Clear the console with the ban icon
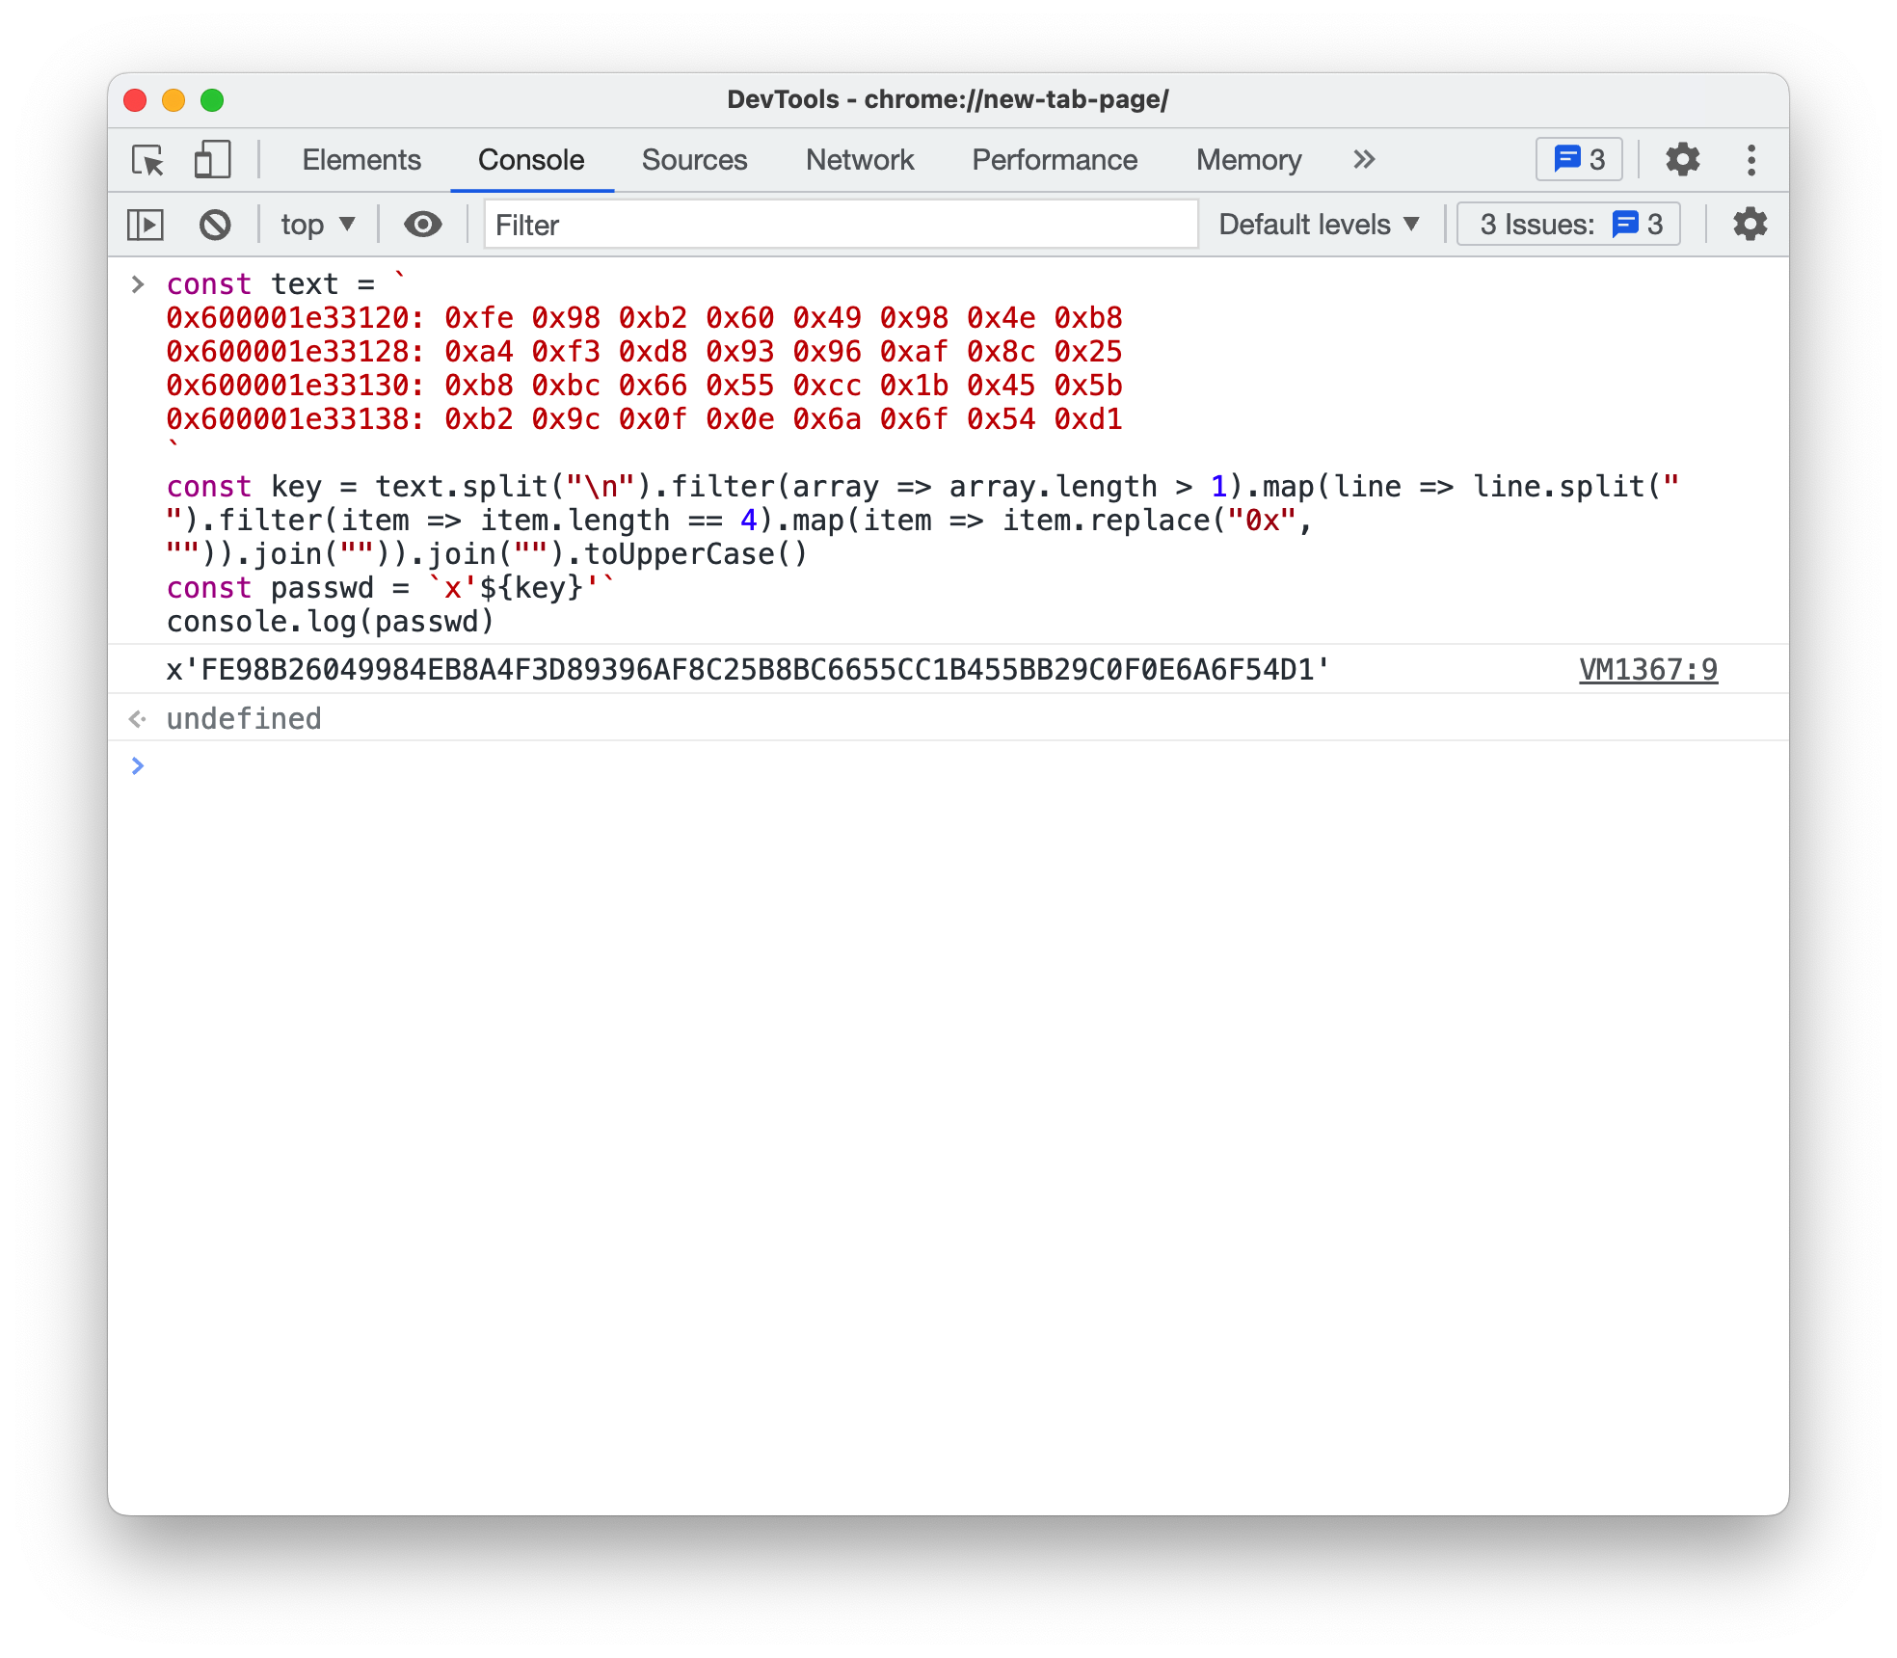The height and width of the screenshot is (1658, 1897). 215,225
